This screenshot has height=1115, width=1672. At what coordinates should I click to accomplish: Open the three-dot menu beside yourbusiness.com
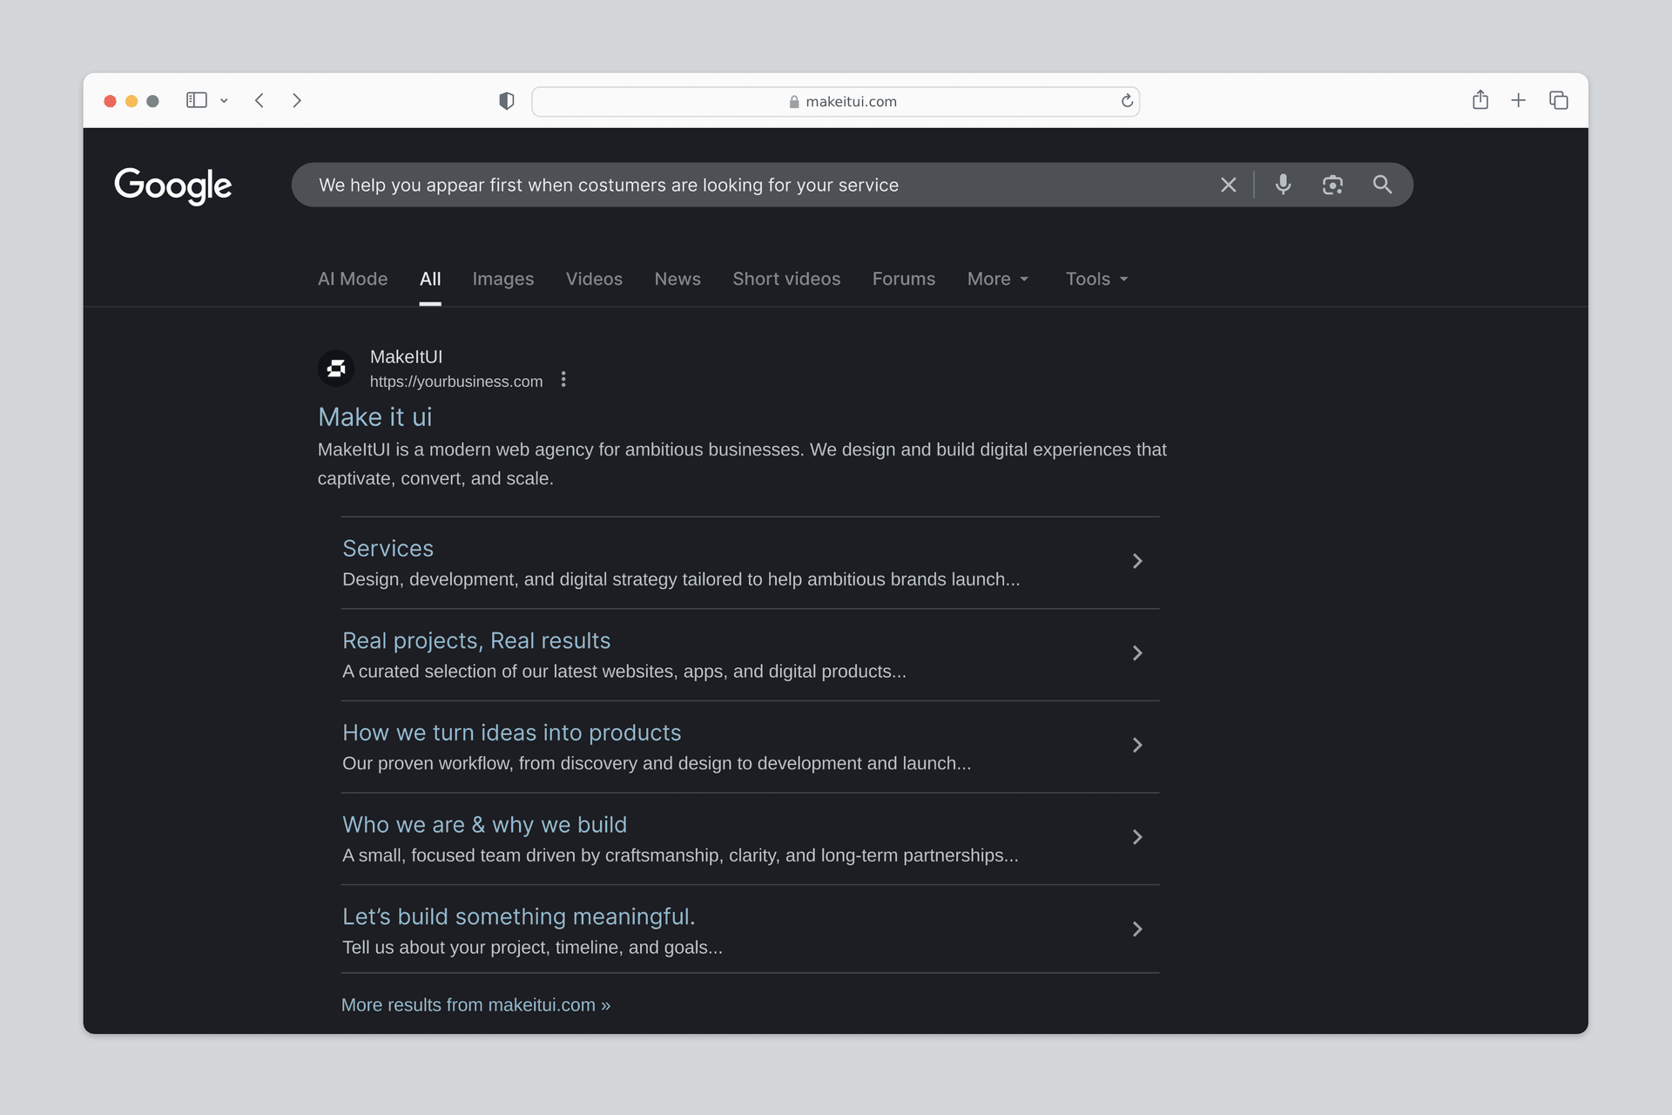[563, 380]
